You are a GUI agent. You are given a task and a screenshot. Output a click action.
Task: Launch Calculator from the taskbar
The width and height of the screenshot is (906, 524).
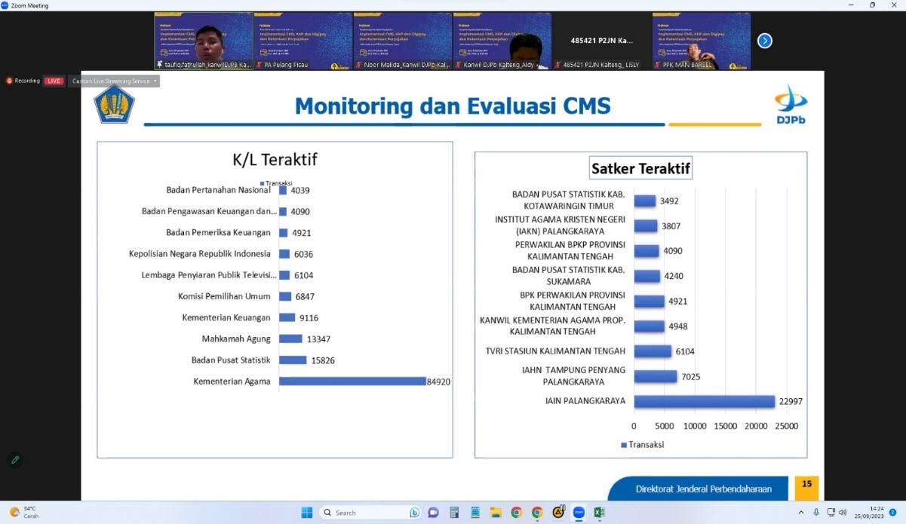(454, 513)
